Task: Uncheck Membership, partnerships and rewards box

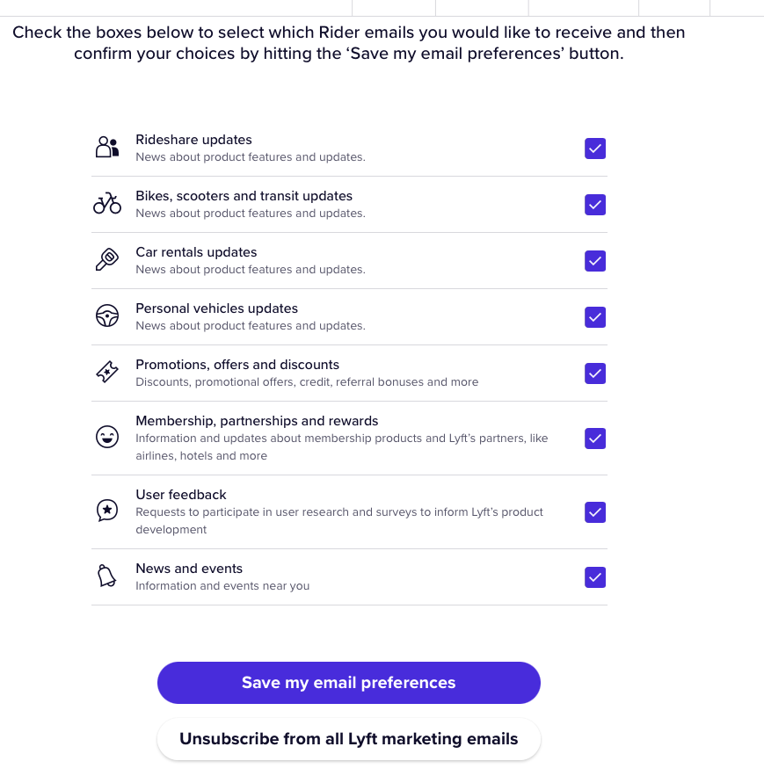Action: coord(595,438)
